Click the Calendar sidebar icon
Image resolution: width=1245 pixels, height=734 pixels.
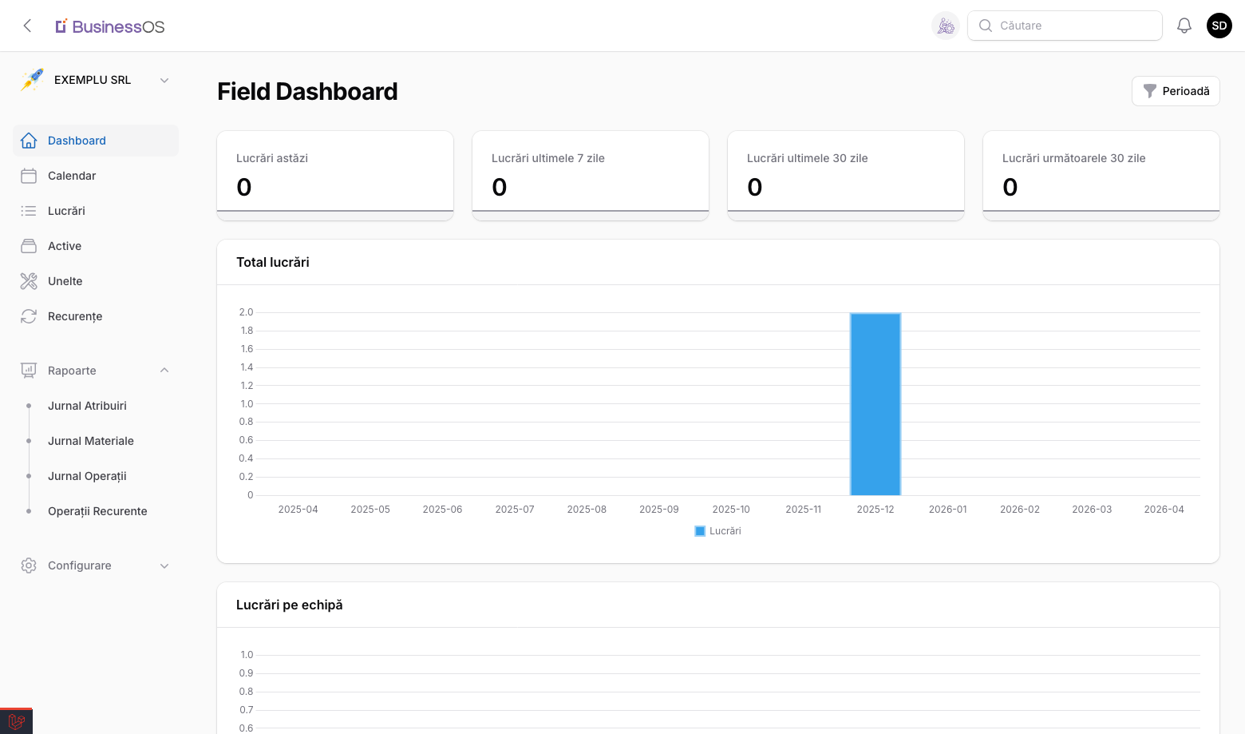29,176
